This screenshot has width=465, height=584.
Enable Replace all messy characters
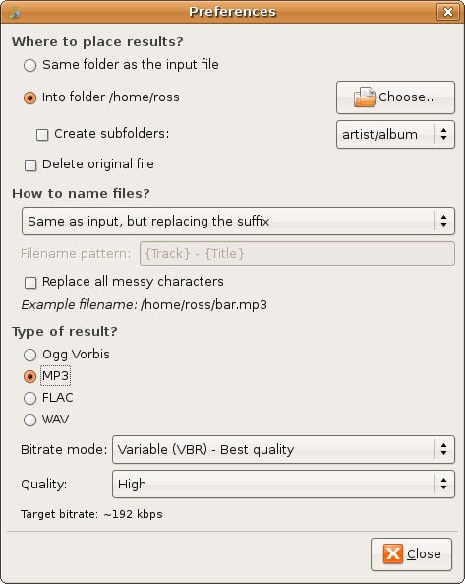click(30, 283)
